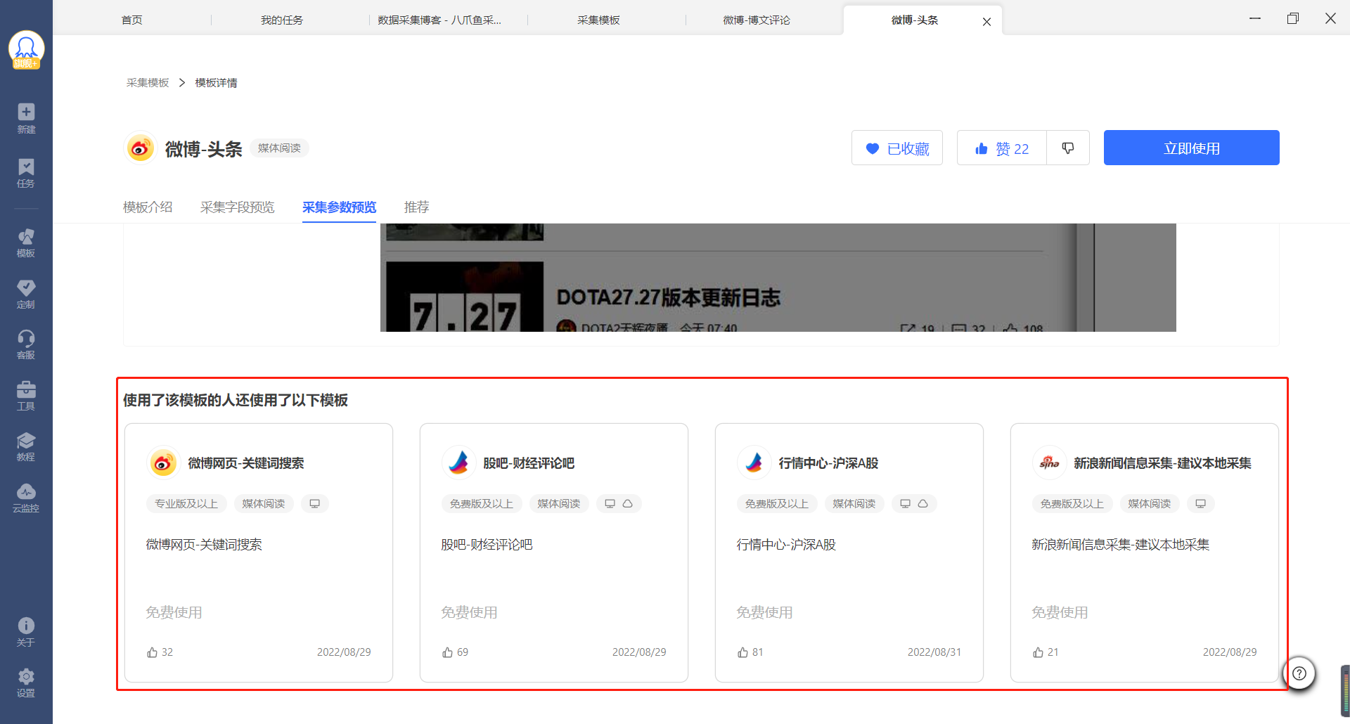The image size is (1350, 724).
Task: Switch to the 微博-博文评论 window tab
Action: (757, 20)
